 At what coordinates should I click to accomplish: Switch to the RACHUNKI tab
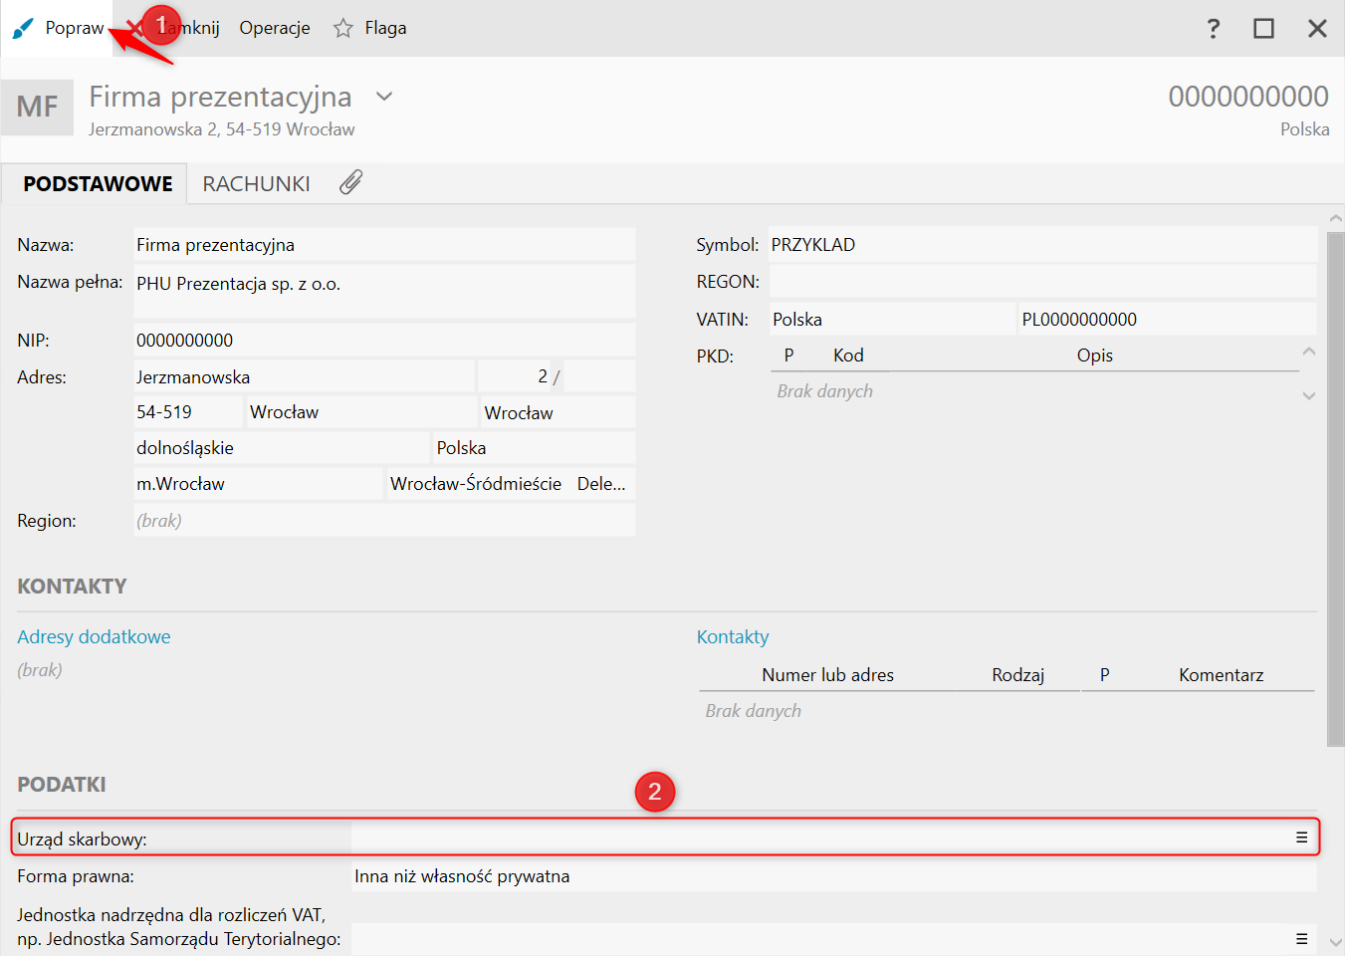[x=256, y=184]
